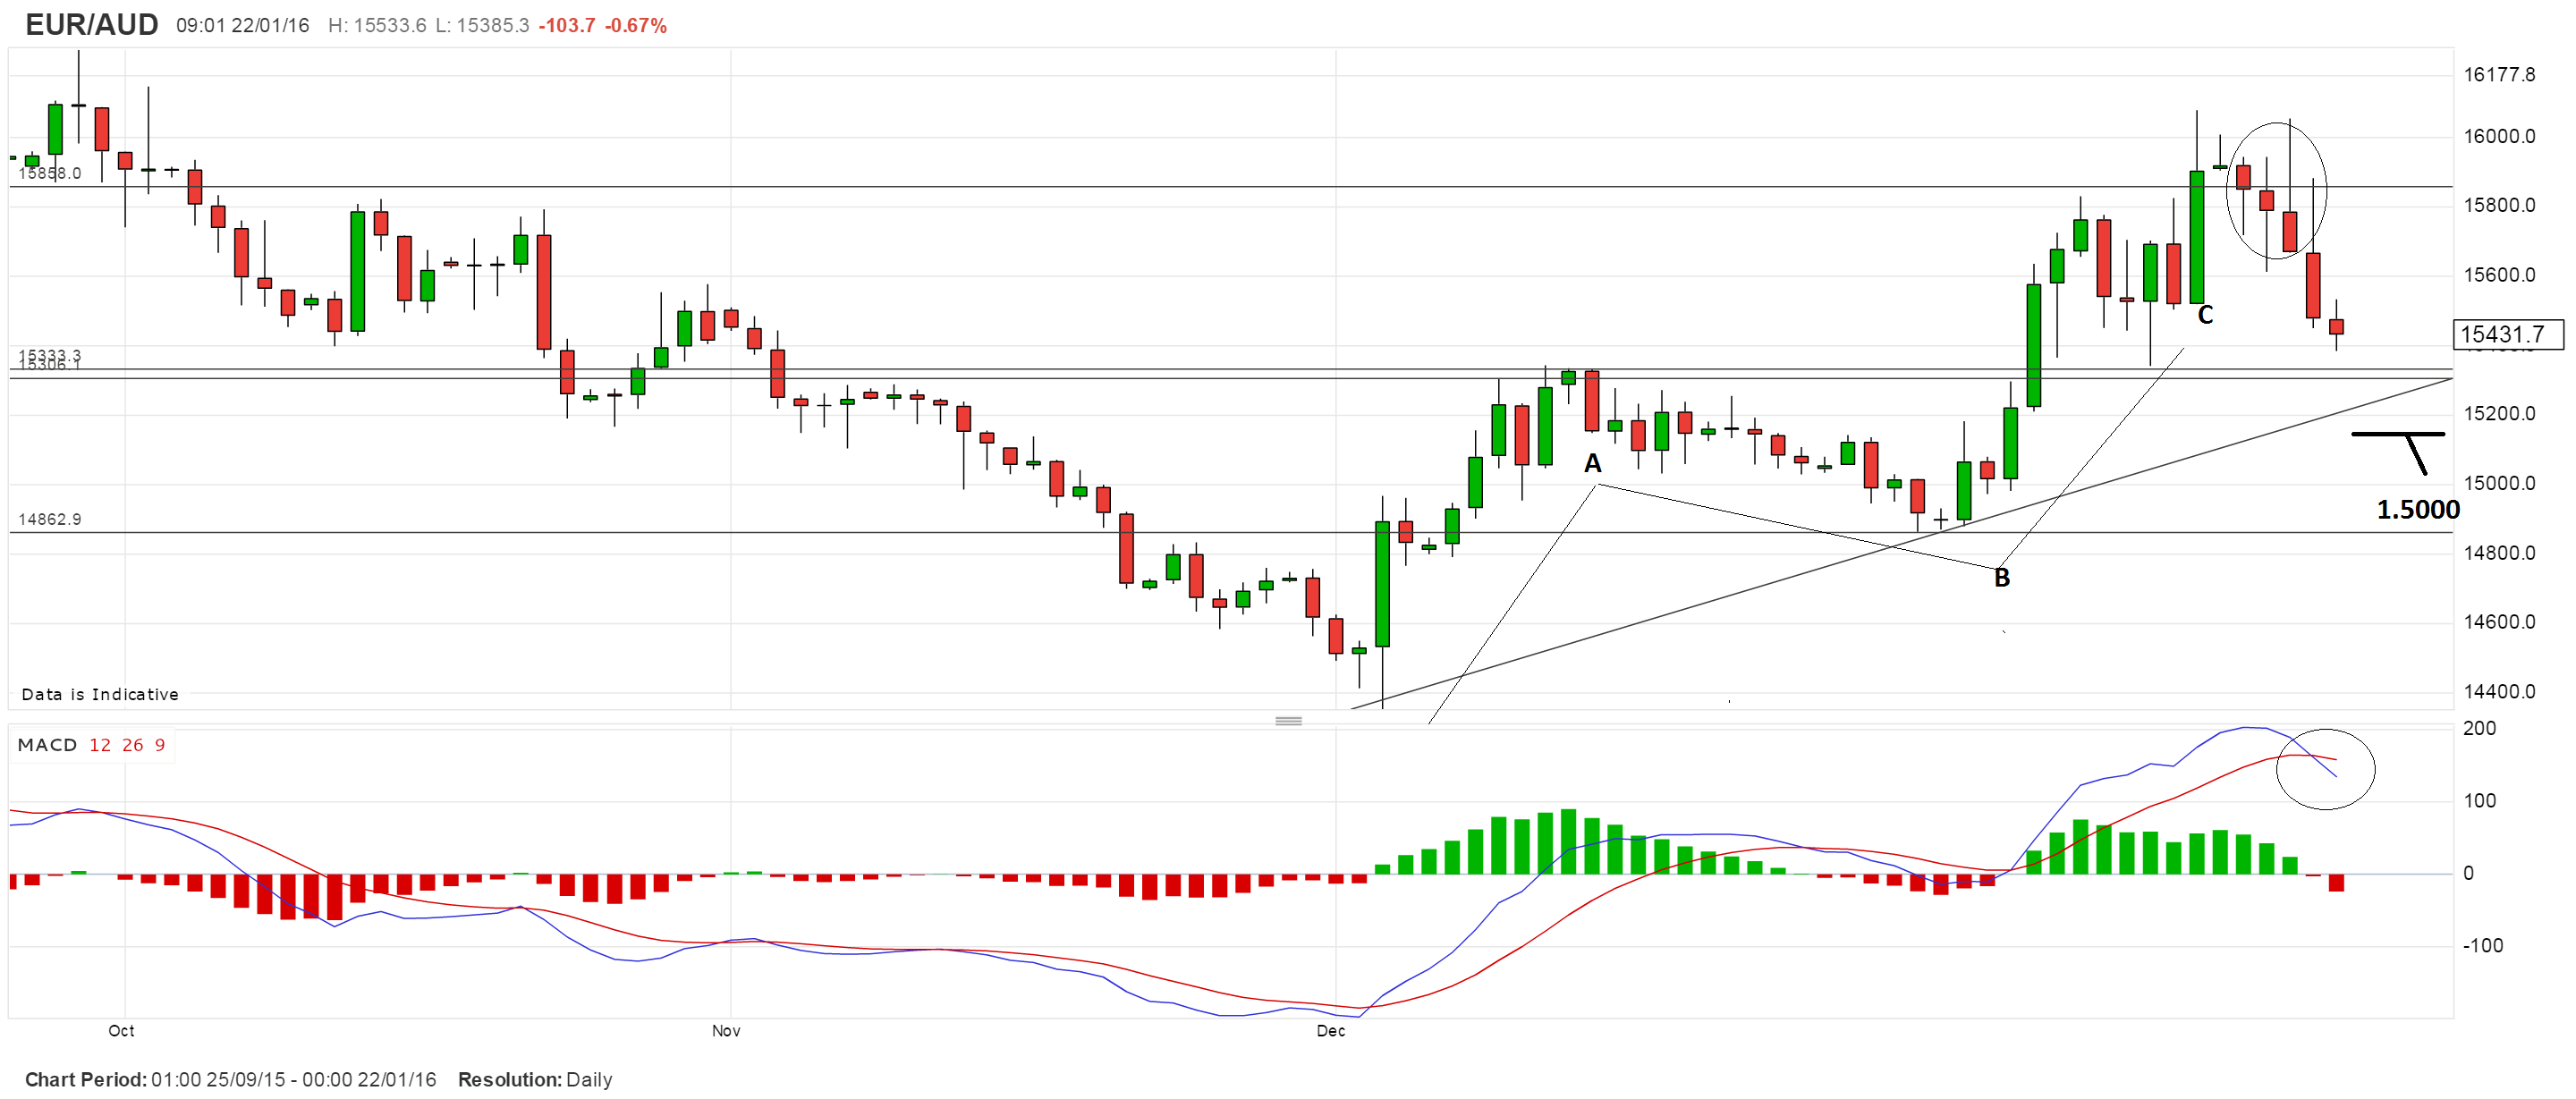Image resolution: width=2576 pixels, height=1099 pixels.
Task: Click the 16000.0 price axis label
Action: pyautogui.click(x=2498, y=137)
